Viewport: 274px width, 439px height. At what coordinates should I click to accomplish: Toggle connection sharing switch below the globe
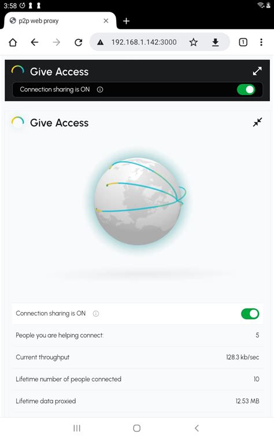pyautogui.click(x=250, y=313)
